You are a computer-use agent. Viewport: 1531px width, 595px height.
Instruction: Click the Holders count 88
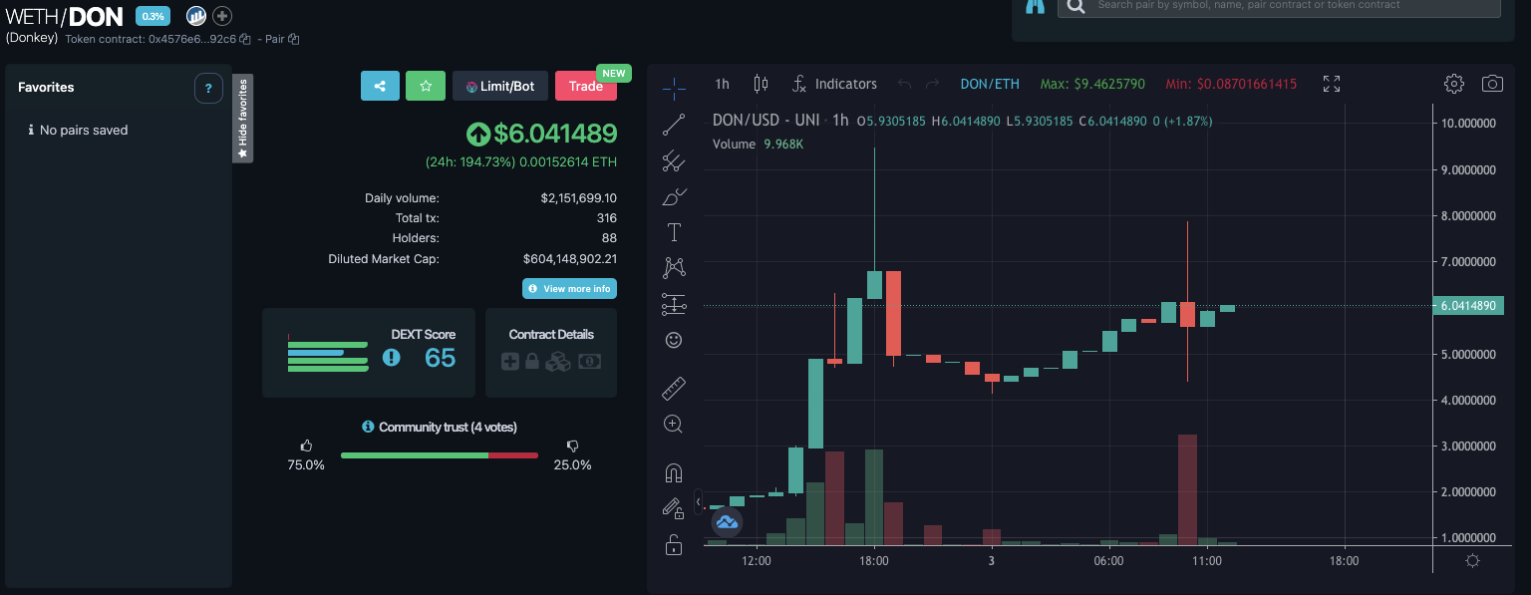(x=608, y=238)
